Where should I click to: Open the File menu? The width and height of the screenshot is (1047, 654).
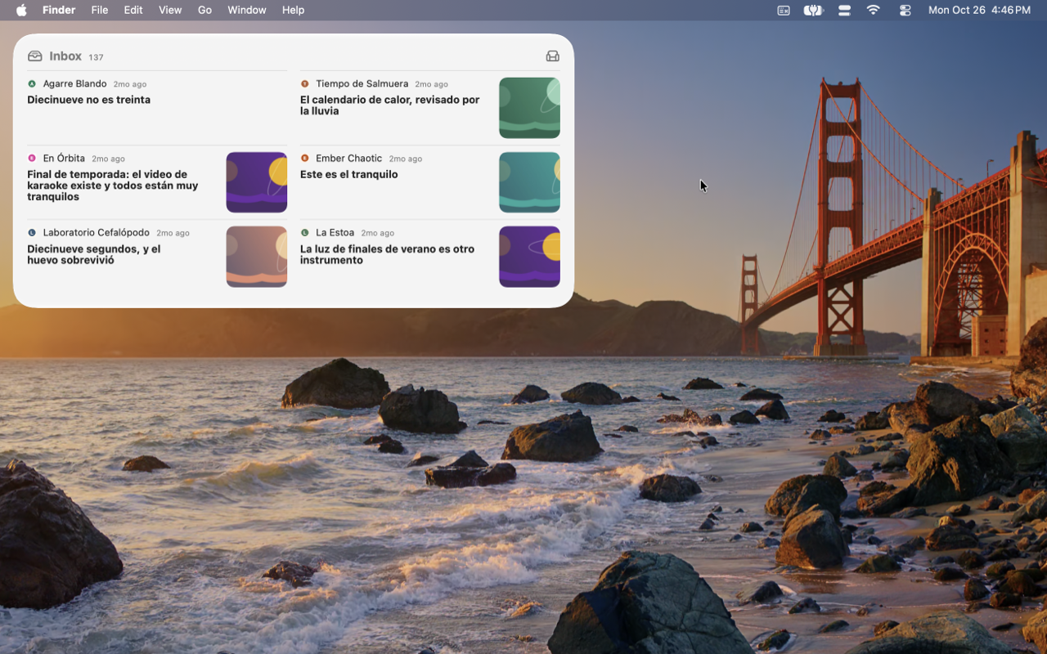tap(100, 10)
